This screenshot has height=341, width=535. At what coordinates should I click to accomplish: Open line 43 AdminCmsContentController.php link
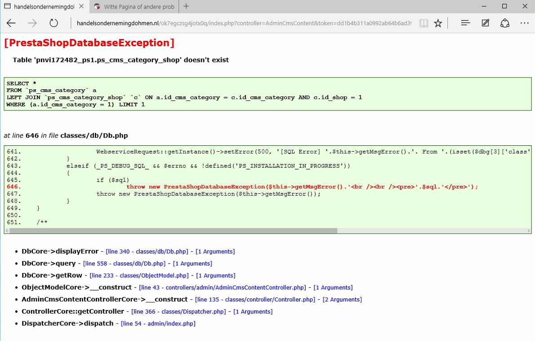(x=223, y=288)
